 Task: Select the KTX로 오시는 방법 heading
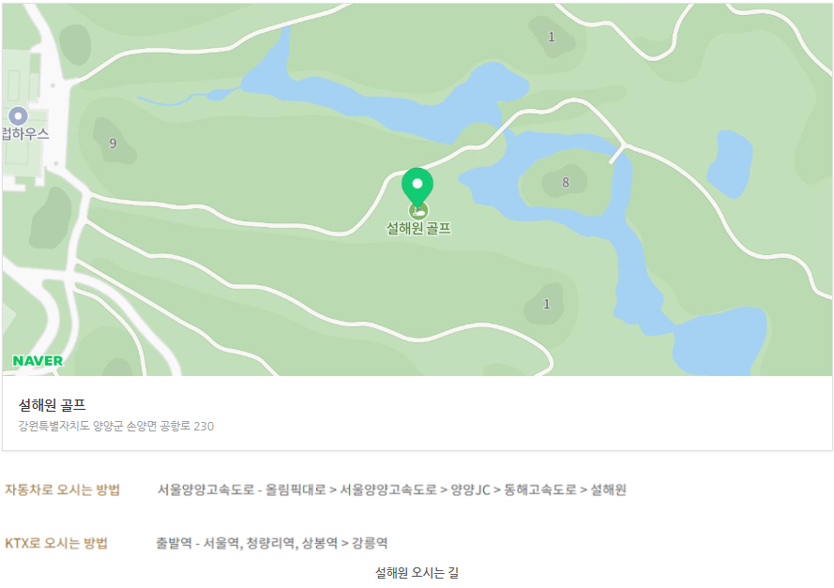click(56, 543)
